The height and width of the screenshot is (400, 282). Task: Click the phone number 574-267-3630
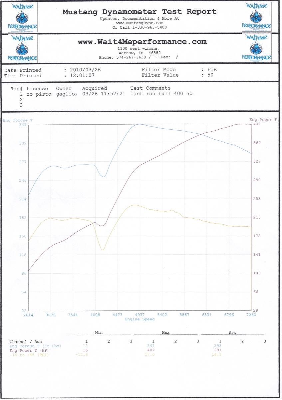point(131,57)
